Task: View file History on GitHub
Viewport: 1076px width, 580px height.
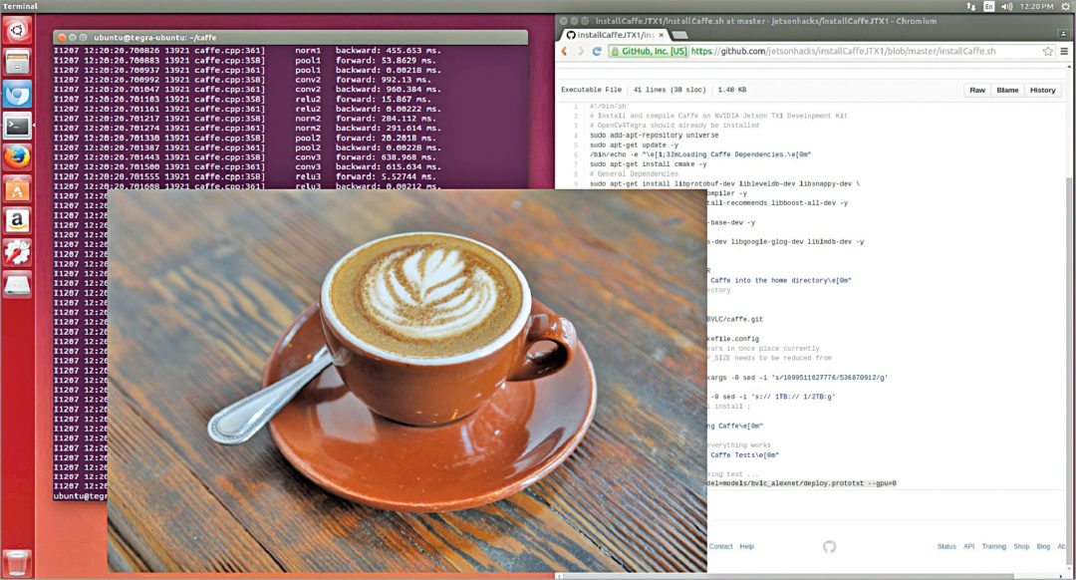Action: (1042, 90)
